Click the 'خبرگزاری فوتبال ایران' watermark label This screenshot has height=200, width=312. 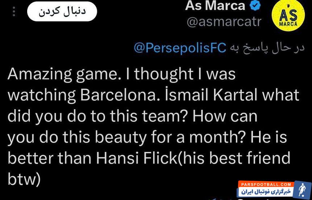(266, 191)
